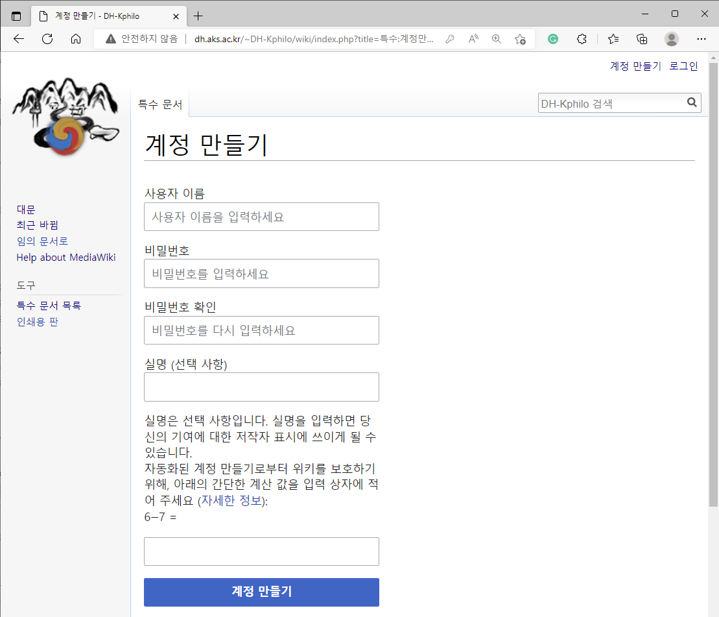
Task: Open the browser profile avatar icon
Action: [x=672, y=39]
